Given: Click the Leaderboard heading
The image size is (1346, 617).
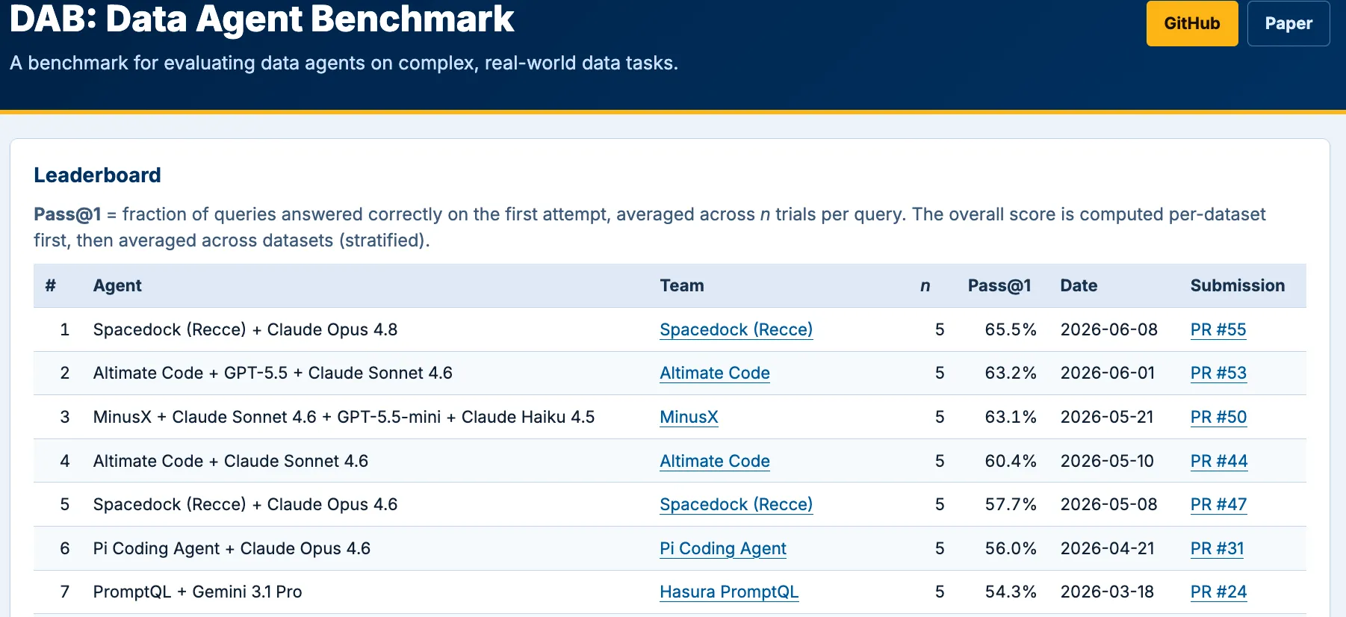Looking at the screenshot, I should (x=97, y=175).
